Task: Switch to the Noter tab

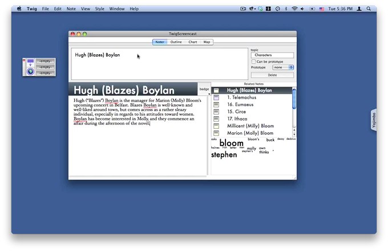Action: [x=160, y=42]
